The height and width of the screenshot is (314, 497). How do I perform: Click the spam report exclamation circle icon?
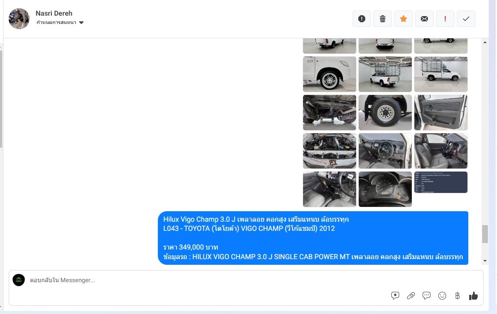[x=362, y=19]
